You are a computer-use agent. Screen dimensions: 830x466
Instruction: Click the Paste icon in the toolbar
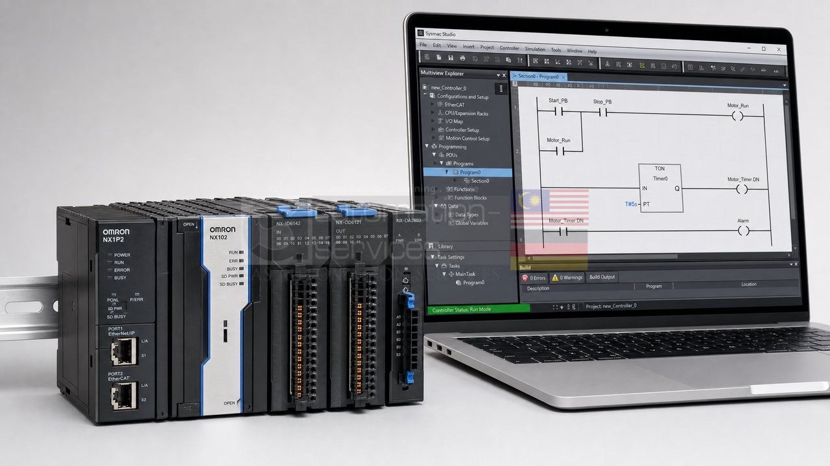click(x=520, y=60)
